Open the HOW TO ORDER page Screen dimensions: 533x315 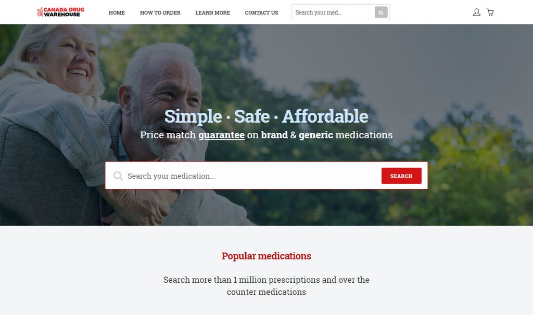tap(160, 12)
